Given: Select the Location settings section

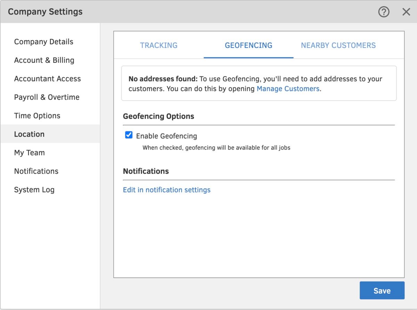Looking at the screenshot, I should coord(29,134).
